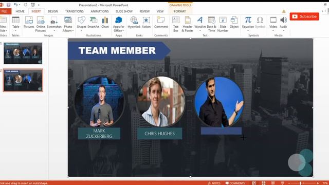Switch to Reading View in status bar
The image size is (329, 185).
[x=273, y=183]
